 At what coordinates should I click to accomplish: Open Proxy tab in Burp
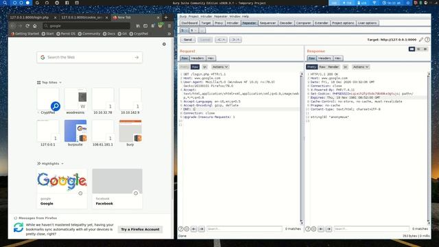[x=219, y=23]
